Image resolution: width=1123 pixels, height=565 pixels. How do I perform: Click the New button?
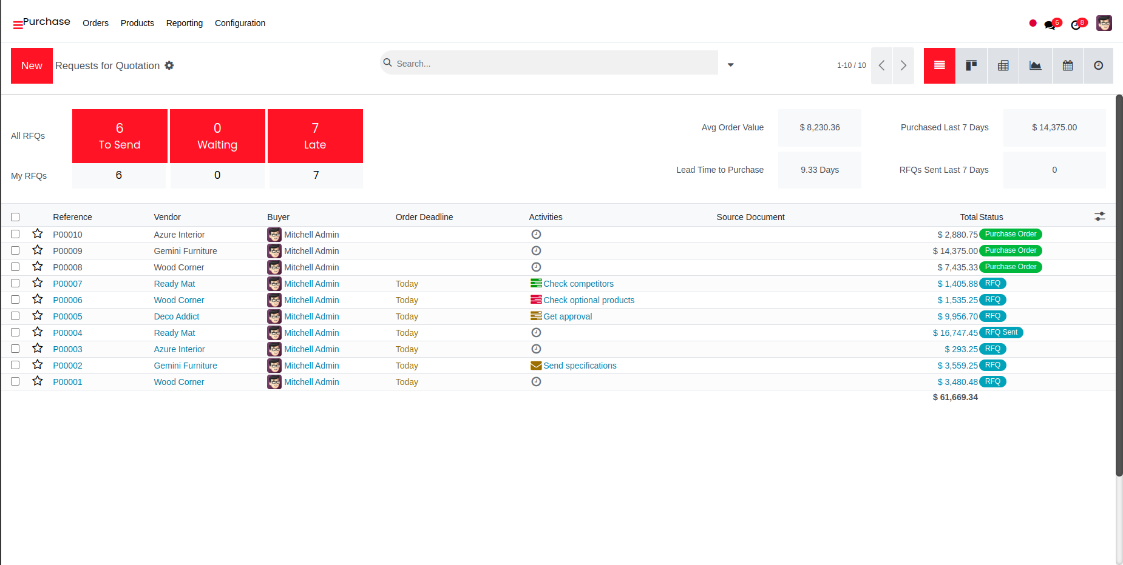pyautogui.click(x=32, y=65)
